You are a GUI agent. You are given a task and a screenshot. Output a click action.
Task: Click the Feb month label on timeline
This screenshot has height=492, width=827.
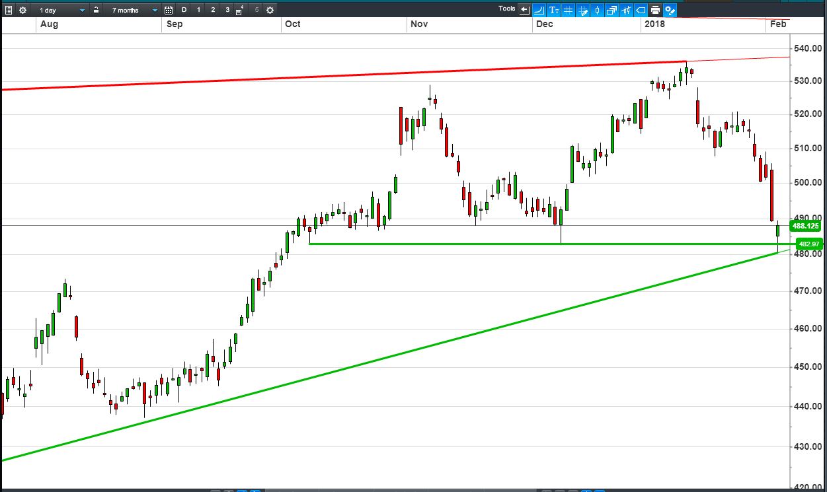click(778, 24)
